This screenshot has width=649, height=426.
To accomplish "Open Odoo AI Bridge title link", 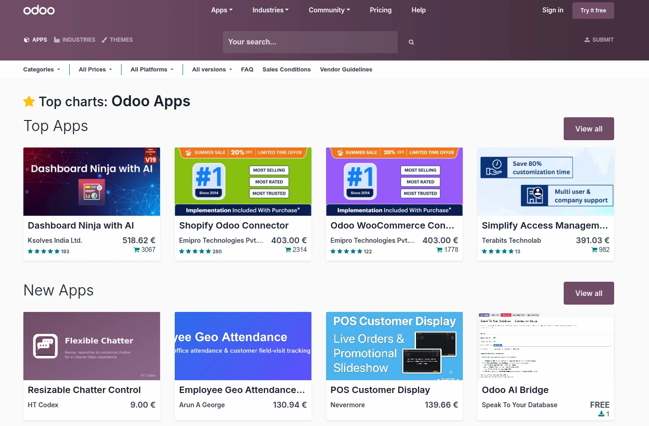I will [515, 390].
